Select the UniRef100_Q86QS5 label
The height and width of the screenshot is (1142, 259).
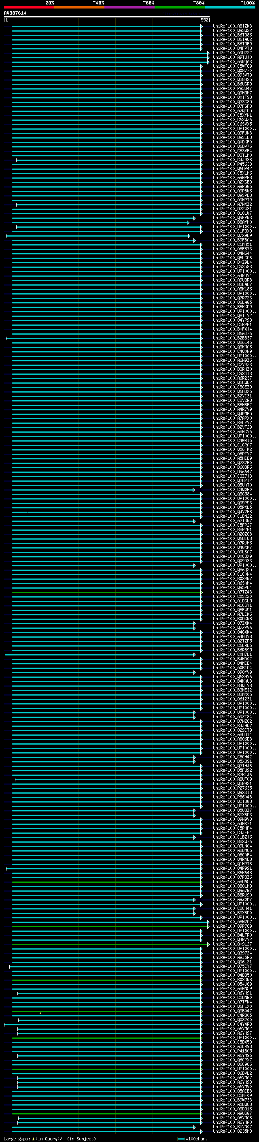click(232, 570)
